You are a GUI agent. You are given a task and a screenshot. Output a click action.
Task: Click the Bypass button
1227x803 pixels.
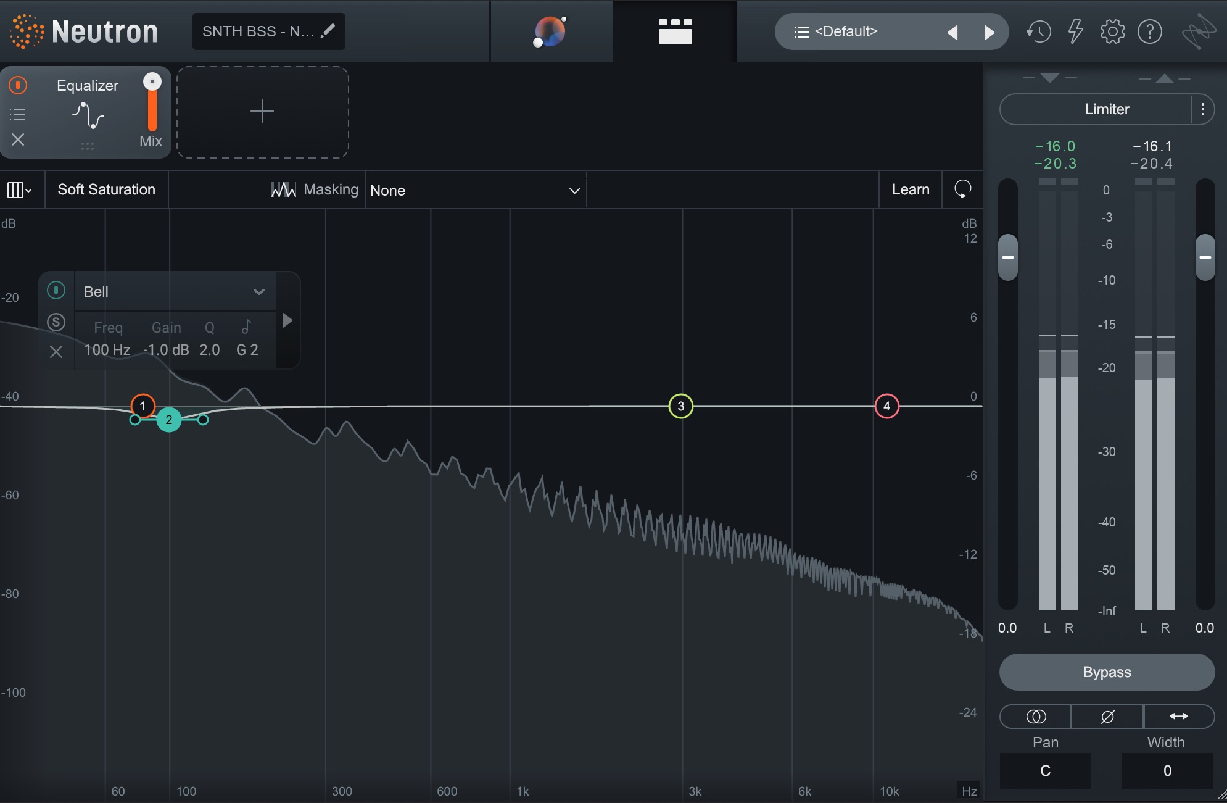pos(1107,672)
